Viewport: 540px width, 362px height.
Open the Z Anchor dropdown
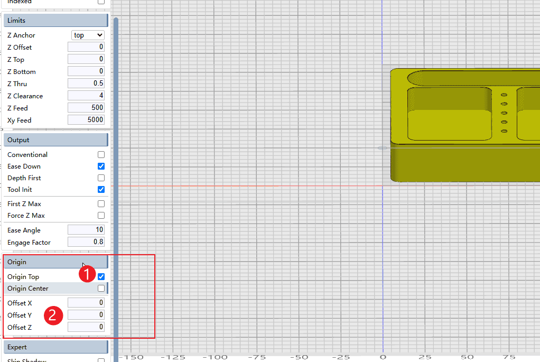tap(88, 35)
